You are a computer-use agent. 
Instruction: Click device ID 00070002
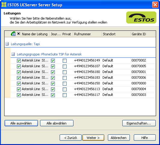tap(139, 60)
